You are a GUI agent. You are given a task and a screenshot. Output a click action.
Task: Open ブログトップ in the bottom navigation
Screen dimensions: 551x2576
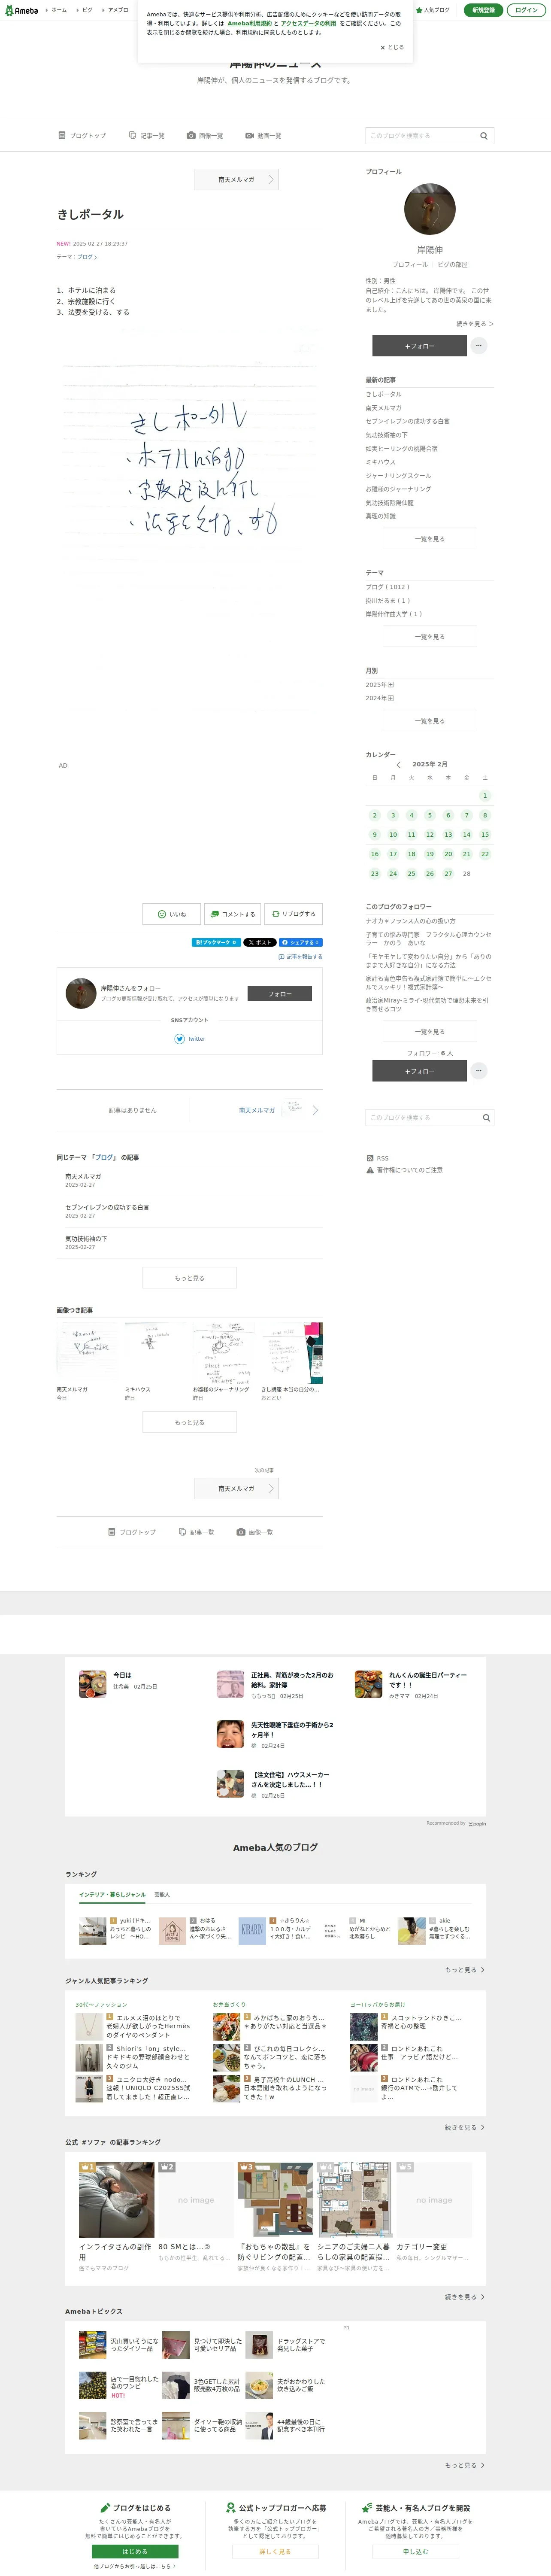132,1532
